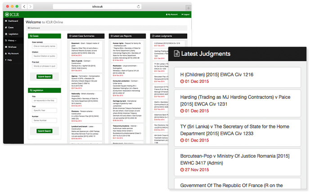This screenshot has width=315, height=196.
Task: Open Briefcase in the sidebar
Action: 12,47
